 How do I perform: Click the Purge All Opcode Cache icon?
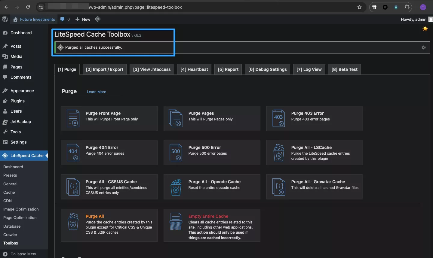176,187
